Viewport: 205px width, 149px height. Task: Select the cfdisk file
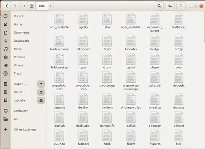(107, 61)
